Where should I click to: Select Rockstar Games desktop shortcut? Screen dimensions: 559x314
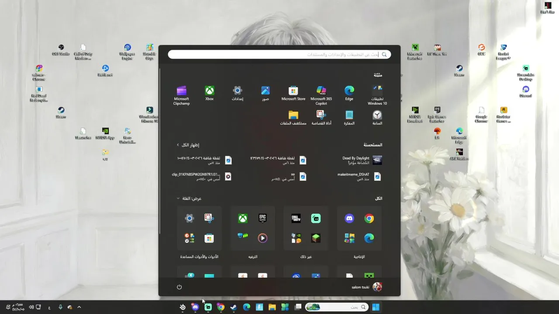pyautogui.click(x=504, y=115)
